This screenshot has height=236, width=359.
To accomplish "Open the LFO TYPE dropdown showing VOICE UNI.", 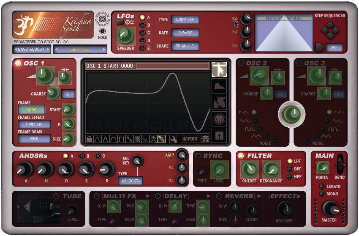I will point(185,20).
